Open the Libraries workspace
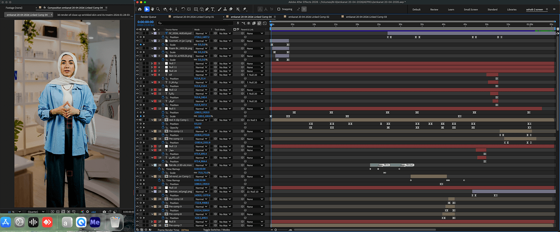This screenshot has width=560, height=232. click(512, 9)
